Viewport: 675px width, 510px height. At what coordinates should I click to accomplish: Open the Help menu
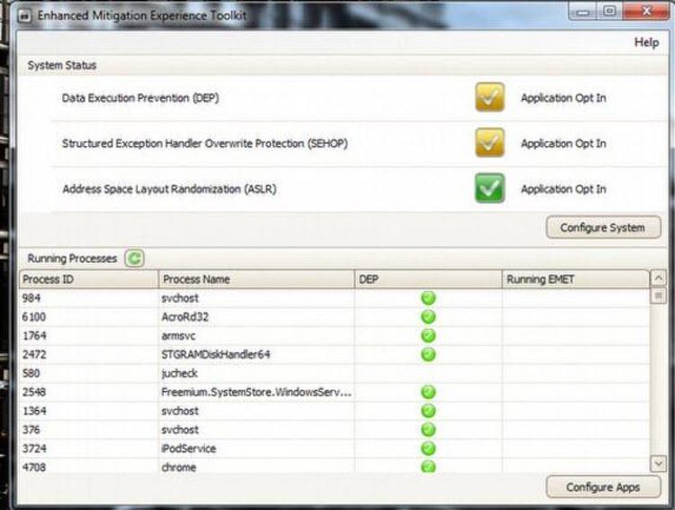coord(645,42)
